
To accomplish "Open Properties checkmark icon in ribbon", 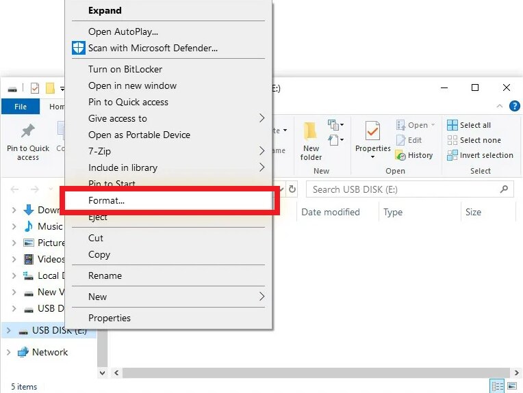I will (x=372, y=131).
